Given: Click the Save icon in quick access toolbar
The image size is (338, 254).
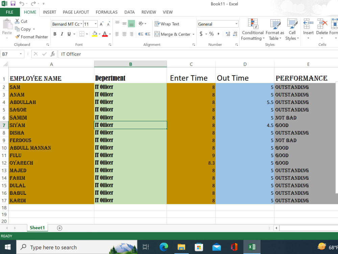Looking at the screenshot, I should coord(13,3).
